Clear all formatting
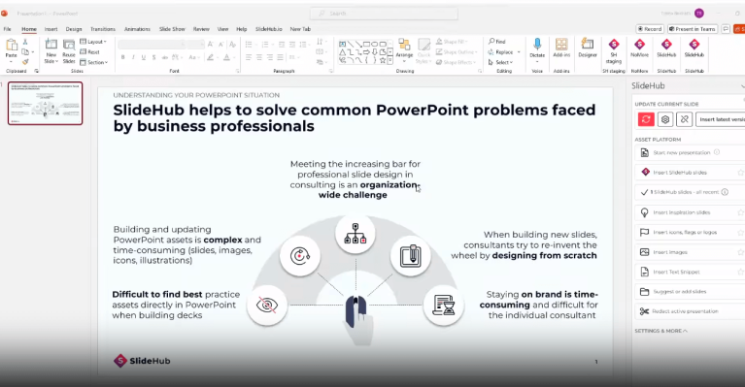The width and height of the screenshot is (745, 387). click(232, 44)
